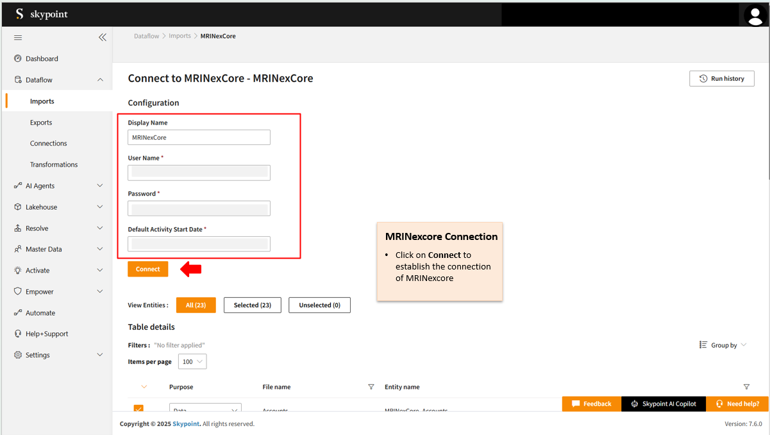Open Skypoint AI Copilot
770x435 pixels.
point(664,404)
